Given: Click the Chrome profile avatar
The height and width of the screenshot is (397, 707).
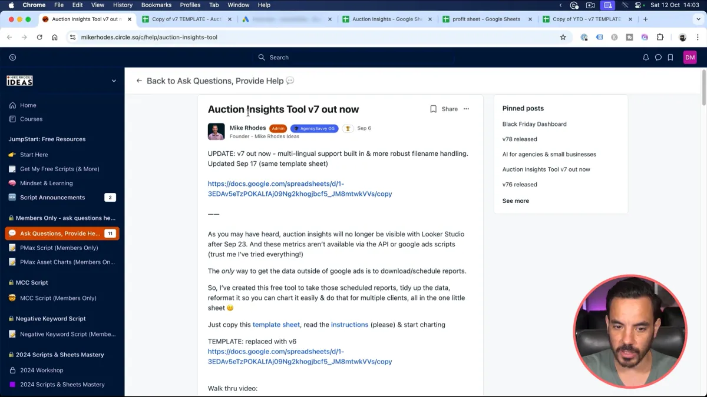Looking at the screenshot, I should (x=682, y=37).
